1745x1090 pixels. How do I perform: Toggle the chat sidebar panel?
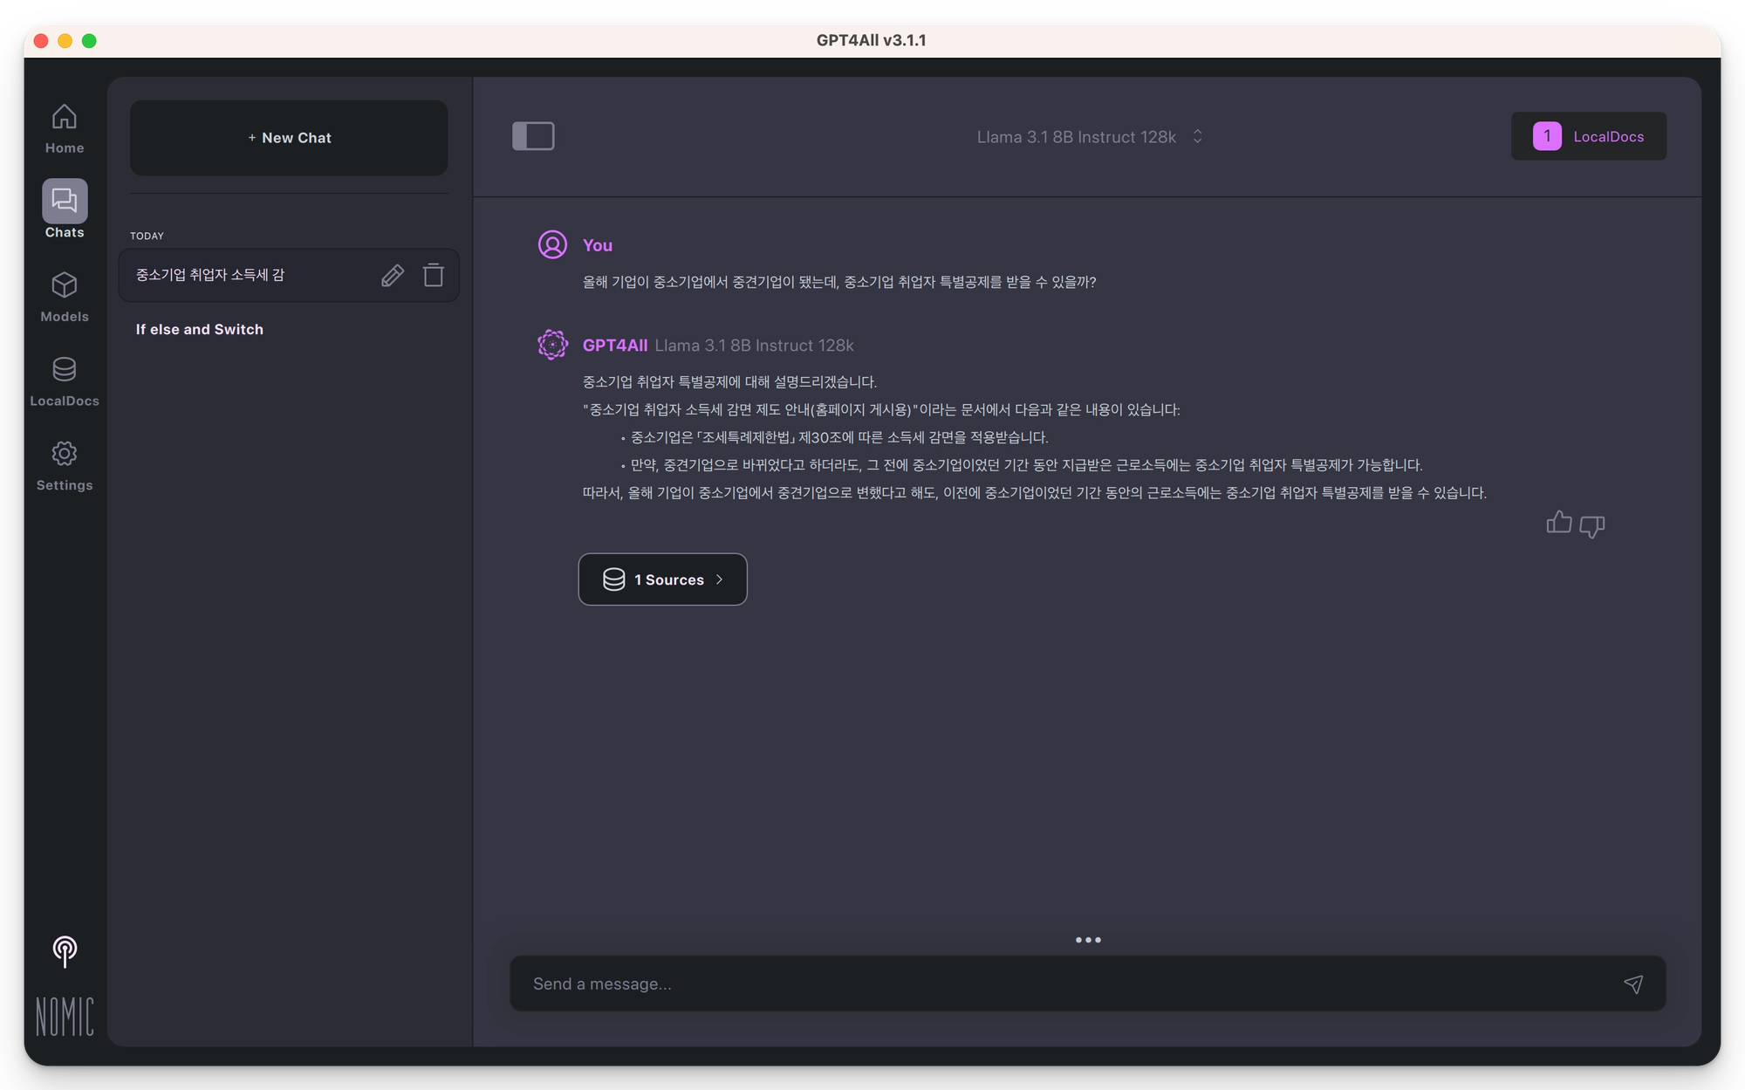[533, 136]
